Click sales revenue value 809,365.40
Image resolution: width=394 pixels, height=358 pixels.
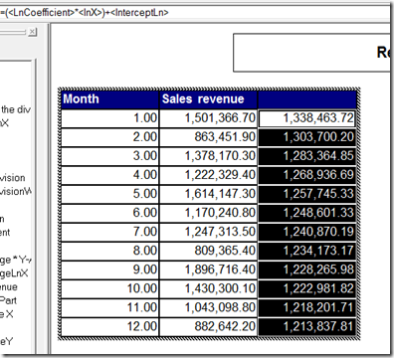point(208,251)
